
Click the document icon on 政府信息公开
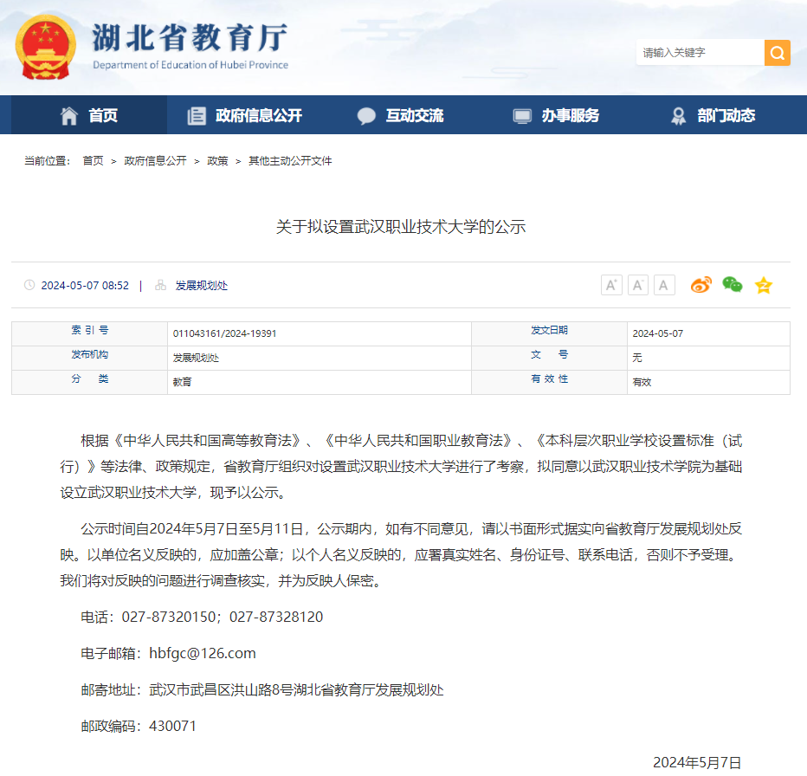pyautogui.click(x=197, y=114)
